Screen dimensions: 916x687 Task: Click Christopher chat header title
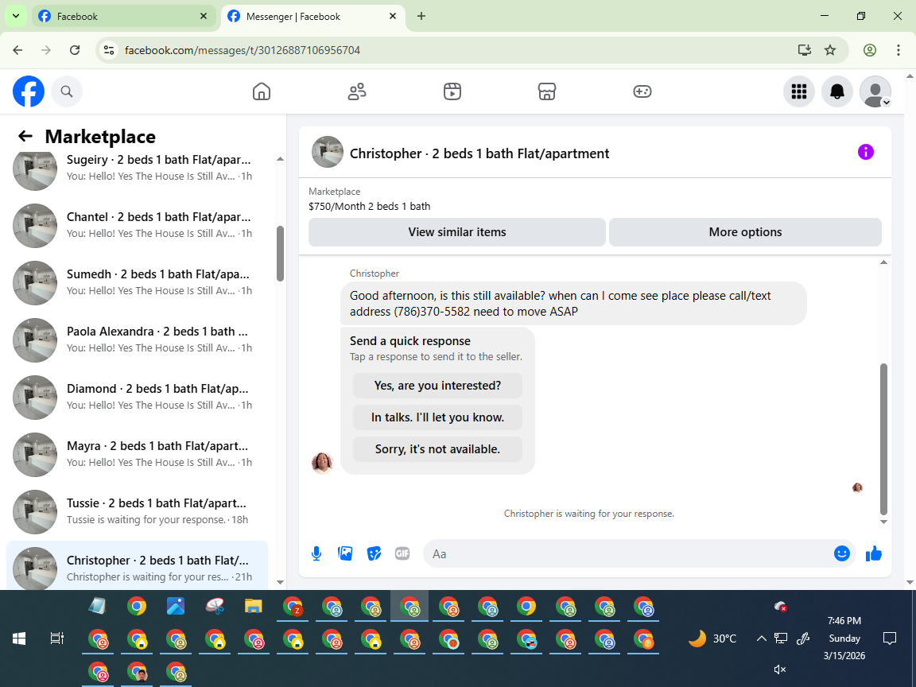(x=479, y=153)
